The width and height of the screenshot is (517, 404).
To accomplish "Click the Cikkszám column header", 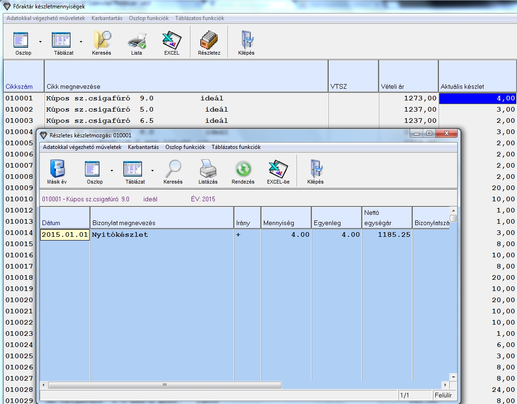I will tap(19, 86).
